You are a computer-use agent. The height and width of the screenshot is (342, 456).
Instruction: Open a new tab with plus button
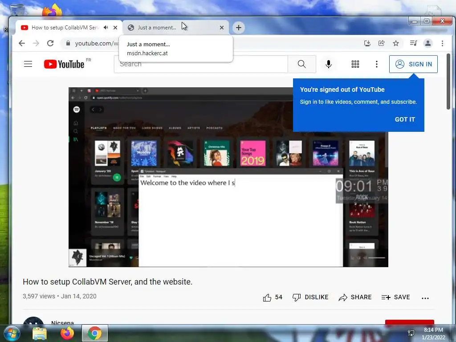pyautogui.click(x=239, y=28)
